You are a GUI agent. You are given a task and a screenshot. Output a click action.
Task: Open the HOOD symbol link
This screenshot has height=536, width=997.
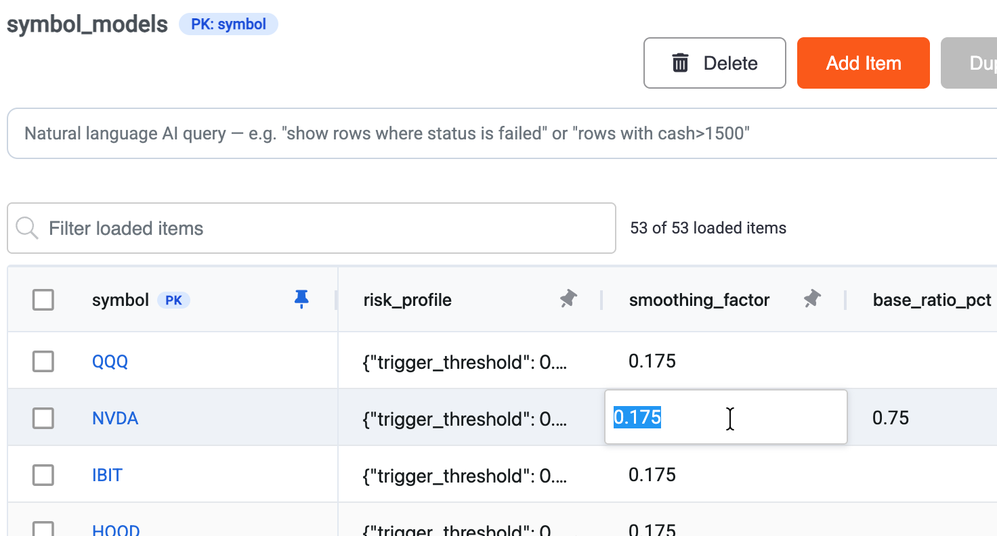pyautogui.click(x=116, y=530)
